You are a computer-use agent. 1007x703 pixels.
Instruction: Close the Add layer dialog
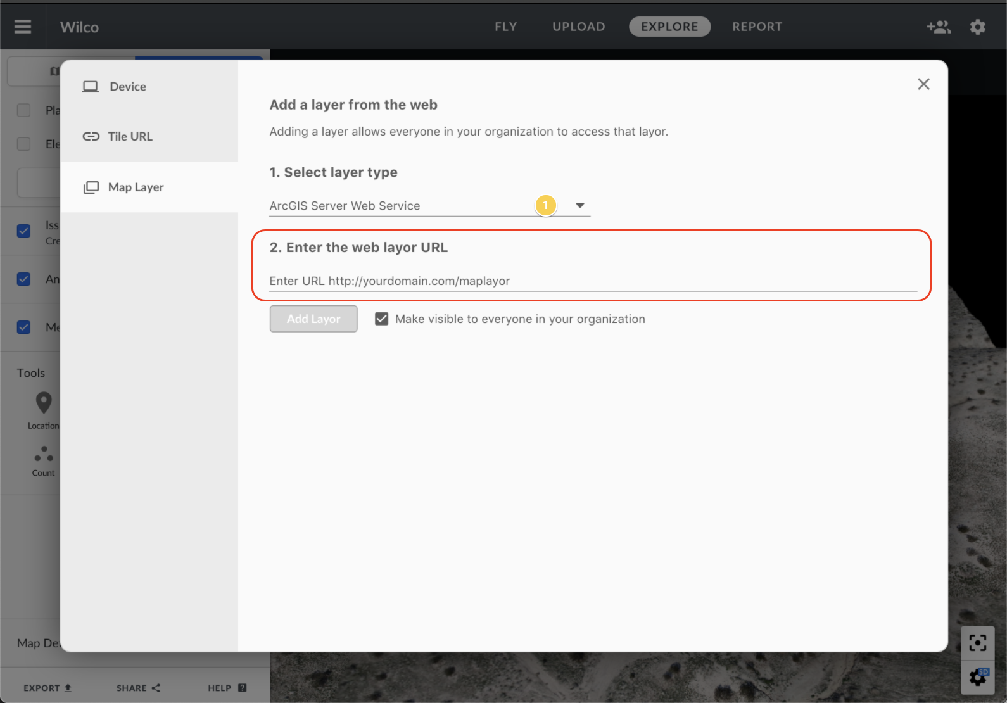[x=923, y=84]
